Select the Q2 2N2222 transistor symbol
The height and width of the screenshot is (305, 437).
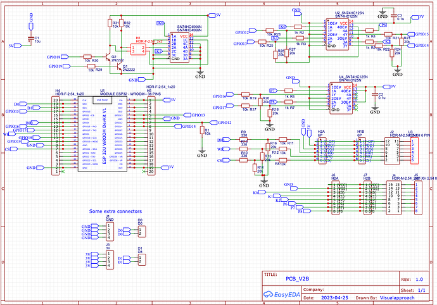(x=109, y=56)
